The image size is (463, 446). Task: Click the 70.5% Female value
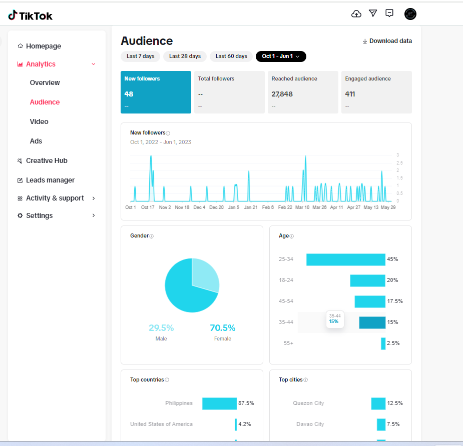[223, 328]
